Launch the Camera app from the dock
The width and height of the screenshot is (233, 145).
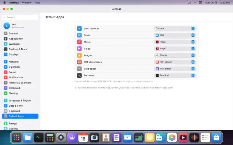(94, 138)
